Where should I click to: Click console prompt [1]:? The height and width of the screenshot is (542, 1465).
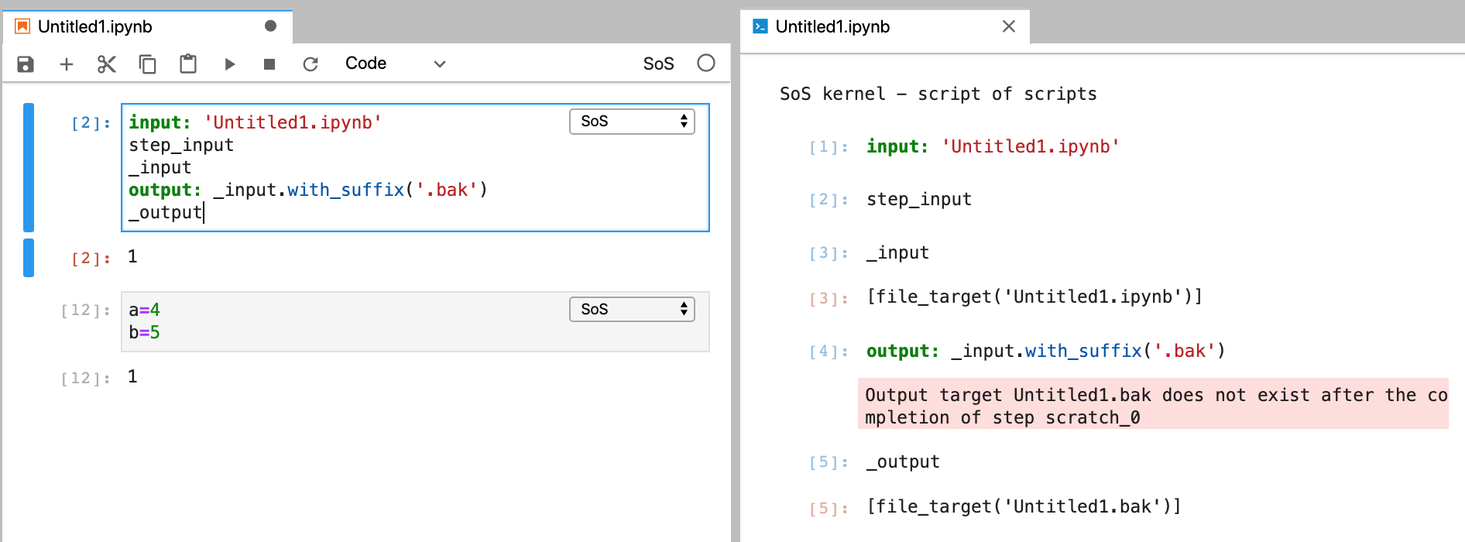tap(829, 147)
